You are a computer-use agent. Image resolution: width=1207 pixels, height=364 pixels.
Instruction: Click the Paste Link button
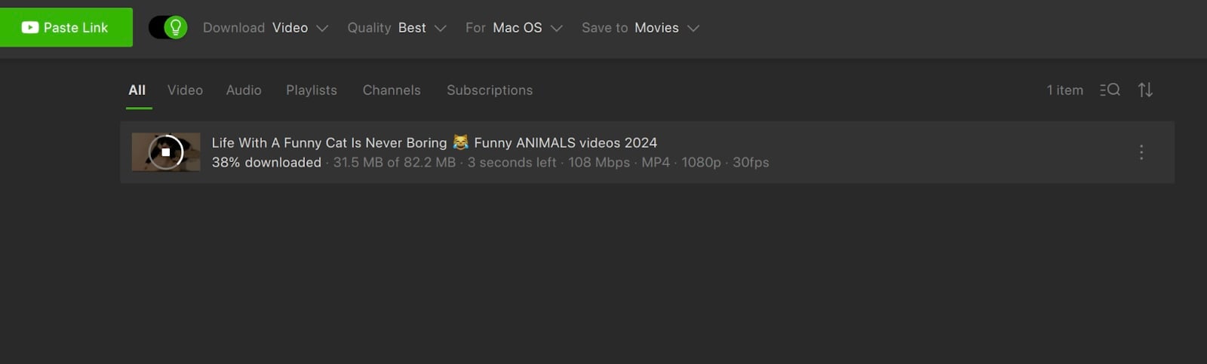(x=66, y=27)
